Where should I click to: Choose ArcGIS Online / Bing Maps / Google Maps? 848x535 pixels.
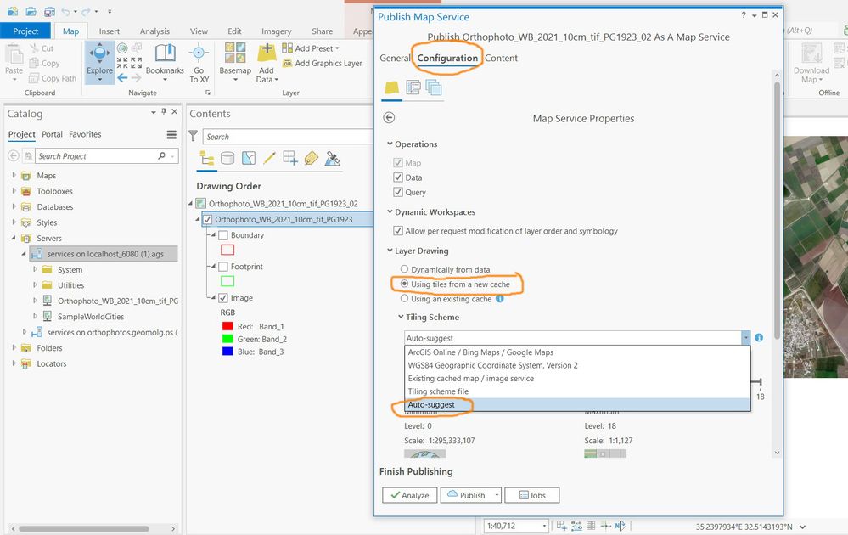(577, 352)
